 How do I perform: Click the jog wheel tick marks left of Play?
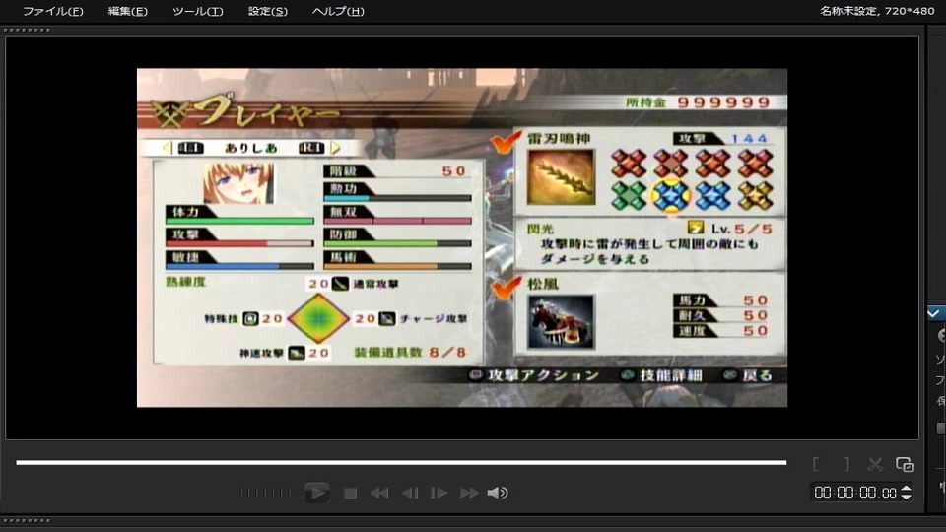pyautogui.click(x=265, y=493)
